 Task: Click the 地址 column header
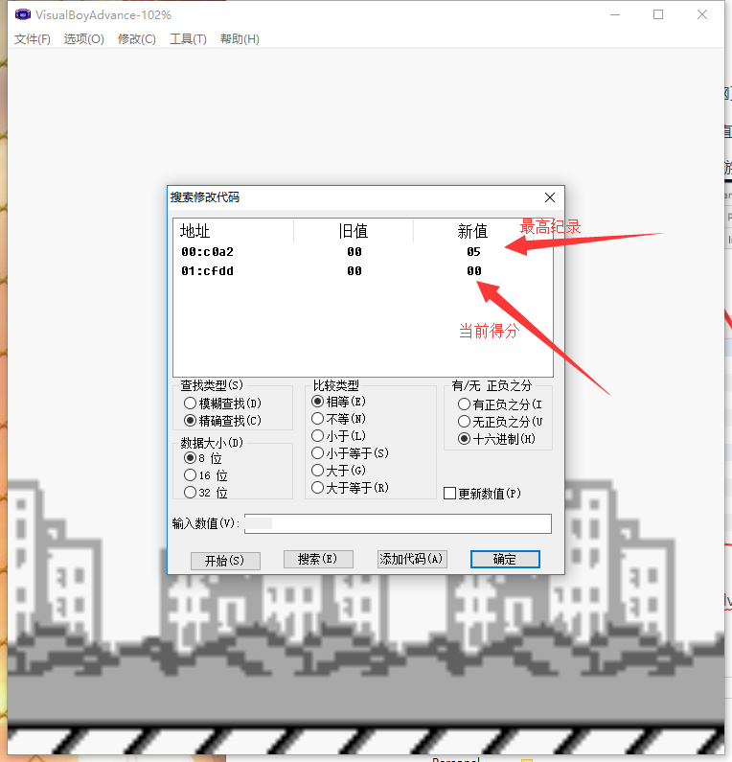click(233, 231)
